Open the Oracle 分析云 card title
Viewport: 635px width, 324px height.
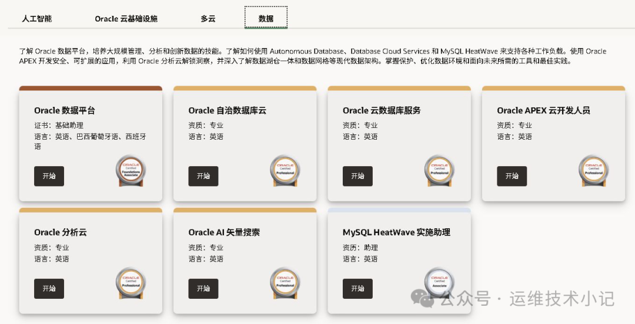61,232
